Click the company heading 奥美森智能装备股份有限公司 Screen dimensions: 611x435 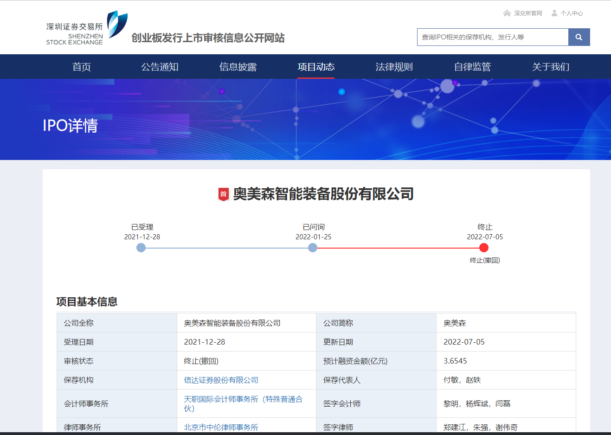[323, 194]
